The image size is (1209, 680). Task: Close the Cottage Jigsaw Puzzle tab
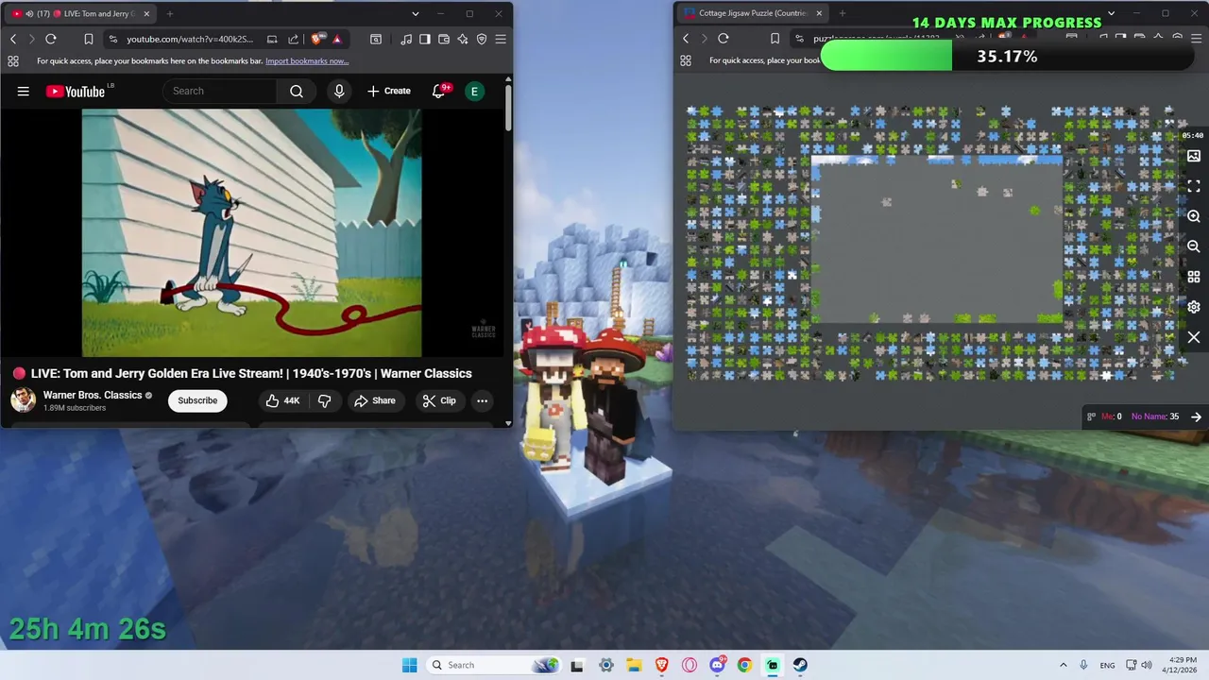tap(819, 13)
